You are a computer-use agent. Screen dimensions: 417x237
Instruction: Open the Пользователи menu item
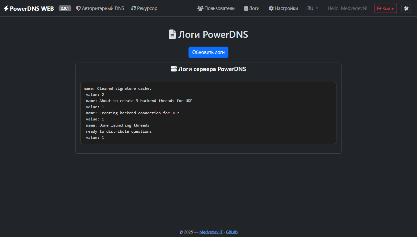(220, 8)
